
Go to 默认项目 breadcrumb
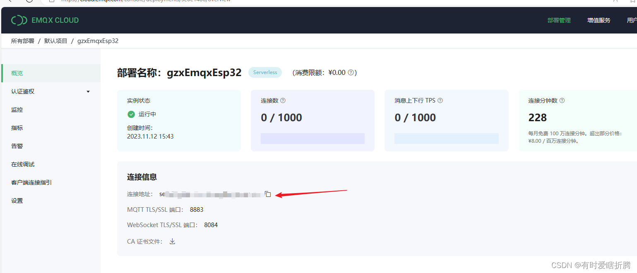click(56, 41)
